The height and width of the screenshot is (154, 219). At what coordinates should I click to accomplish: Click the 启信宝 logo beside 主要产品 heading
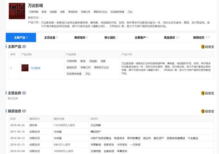(207, 47)
